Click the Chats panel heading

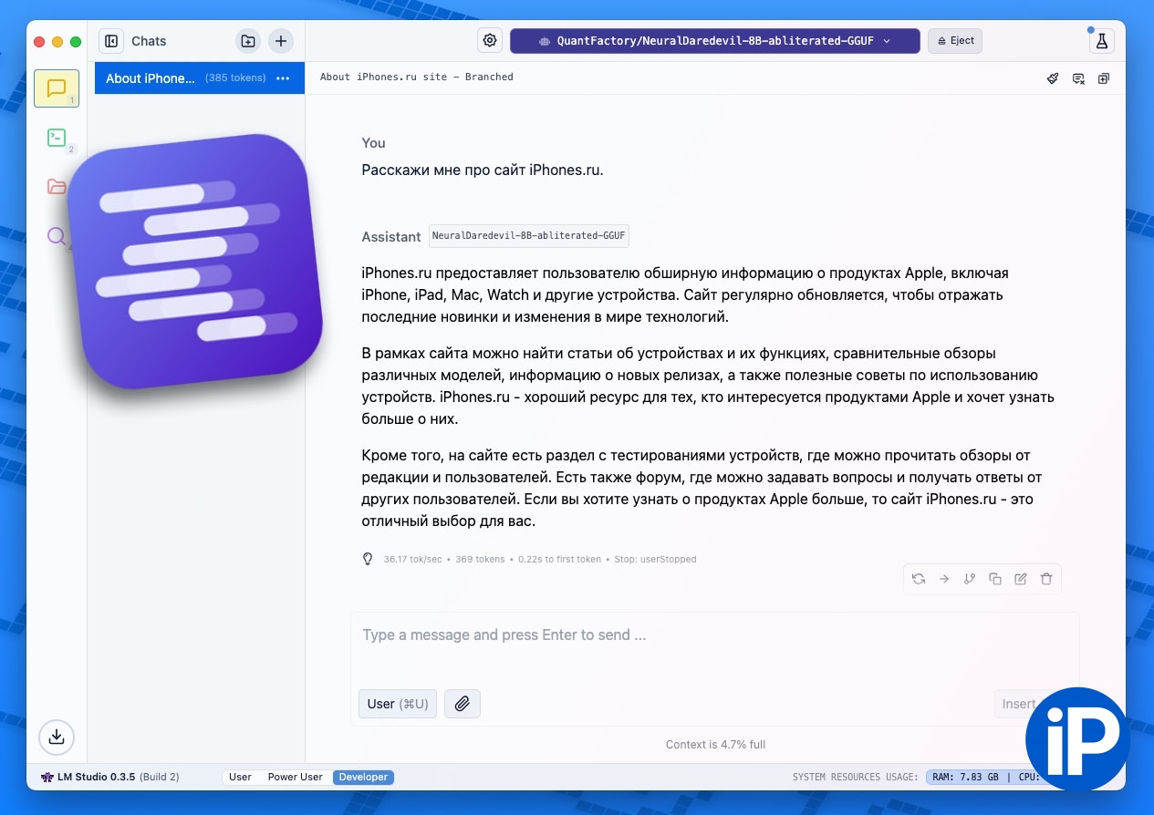(x=149, y=41)
